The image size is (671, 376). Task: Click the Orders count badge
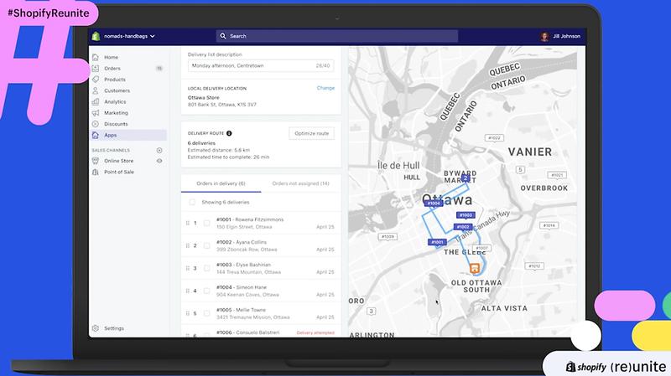(x=159, y=69)
